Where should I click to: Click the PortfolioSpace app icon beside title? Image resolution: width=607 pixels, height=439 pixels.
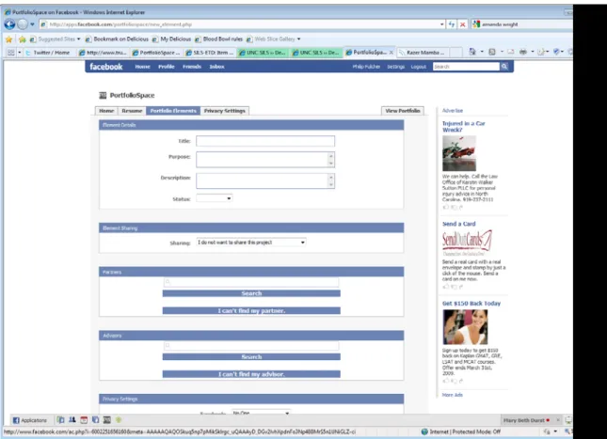(103, 95)
